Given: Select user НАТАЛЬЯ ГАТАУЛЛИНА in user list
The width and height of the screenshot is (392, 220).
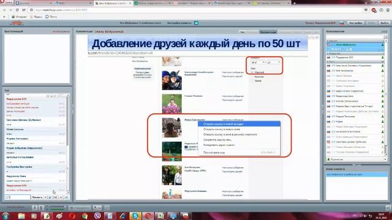Looking at the screenshot, I should point(355,131).
